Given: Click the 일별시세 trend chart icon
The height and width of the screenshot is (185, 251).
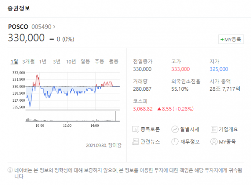Looking at the screenshot, I should tap(175, 129).
